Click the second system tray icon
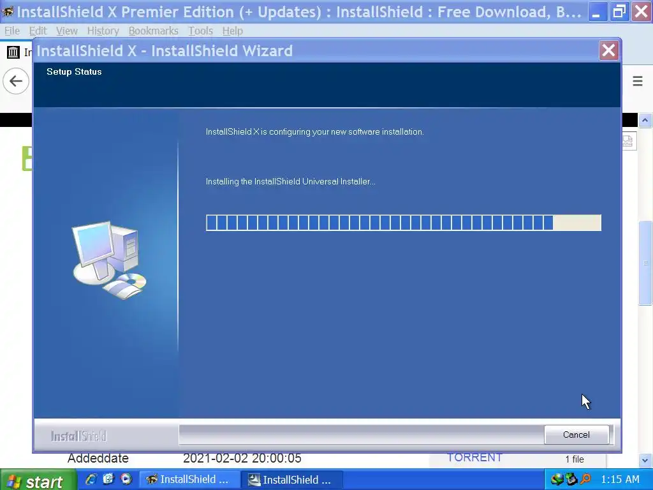This screenshot has height=490, width=653. click(571, 480)
